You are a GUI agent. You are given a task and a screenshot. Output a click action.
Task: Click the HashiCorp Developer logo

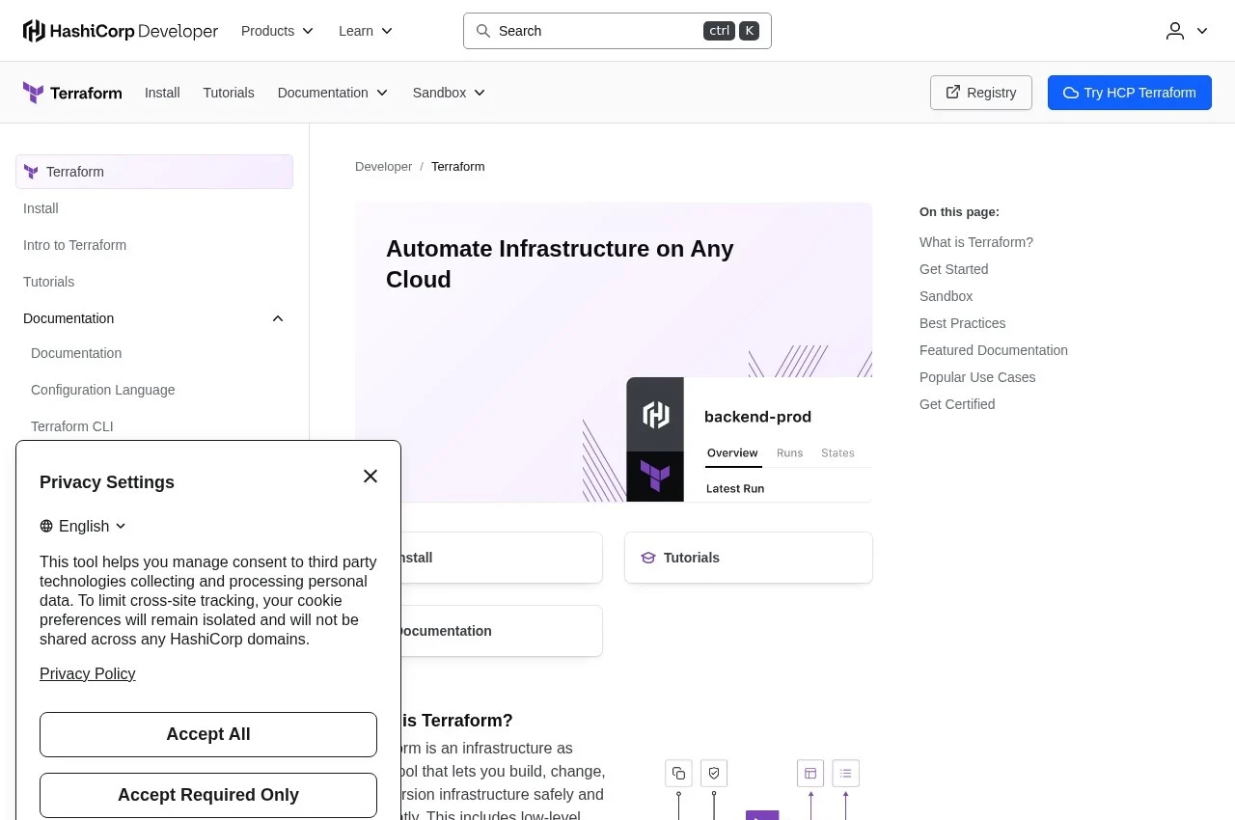121,31
